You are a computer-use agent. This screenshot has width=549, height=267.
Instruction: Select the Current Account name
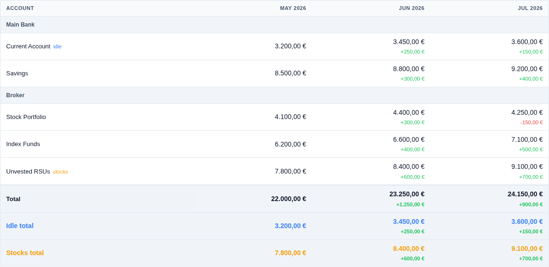28,46
